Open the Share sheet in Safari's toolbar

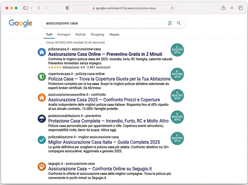(x=223, y=8)
